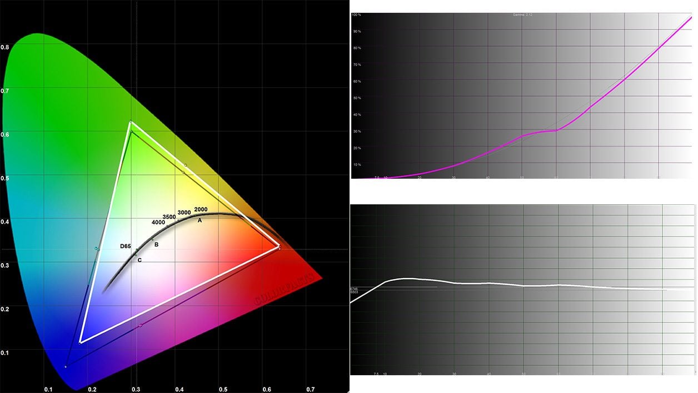Click the 3000 Kelvin label on the locus
The height and width of the screenshot is (393, 698).
tap(184, 213)
